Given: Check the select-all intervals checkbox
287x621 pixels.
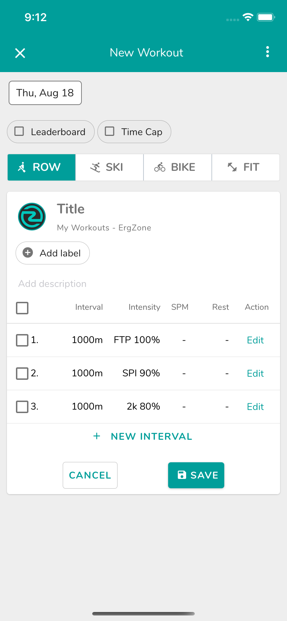Looking at the screenshot, I should (22, 308).
